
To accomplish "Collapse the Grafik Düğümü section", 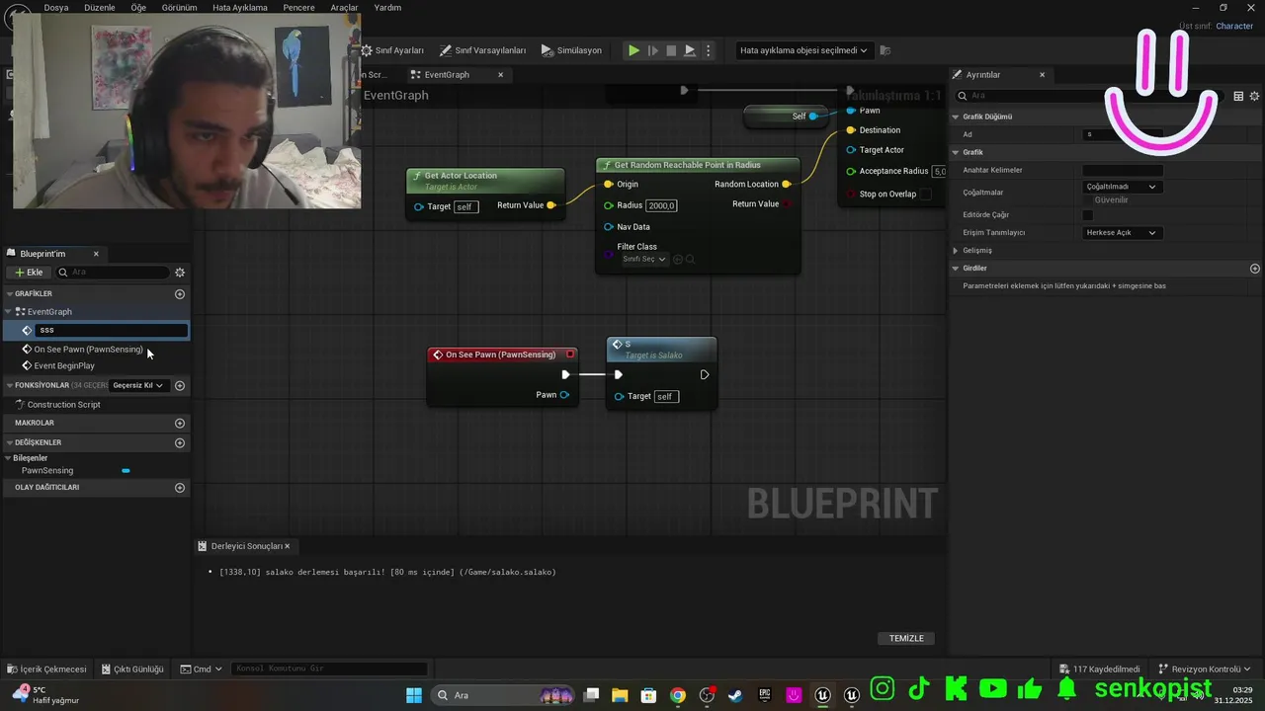I will click(956, 117).
